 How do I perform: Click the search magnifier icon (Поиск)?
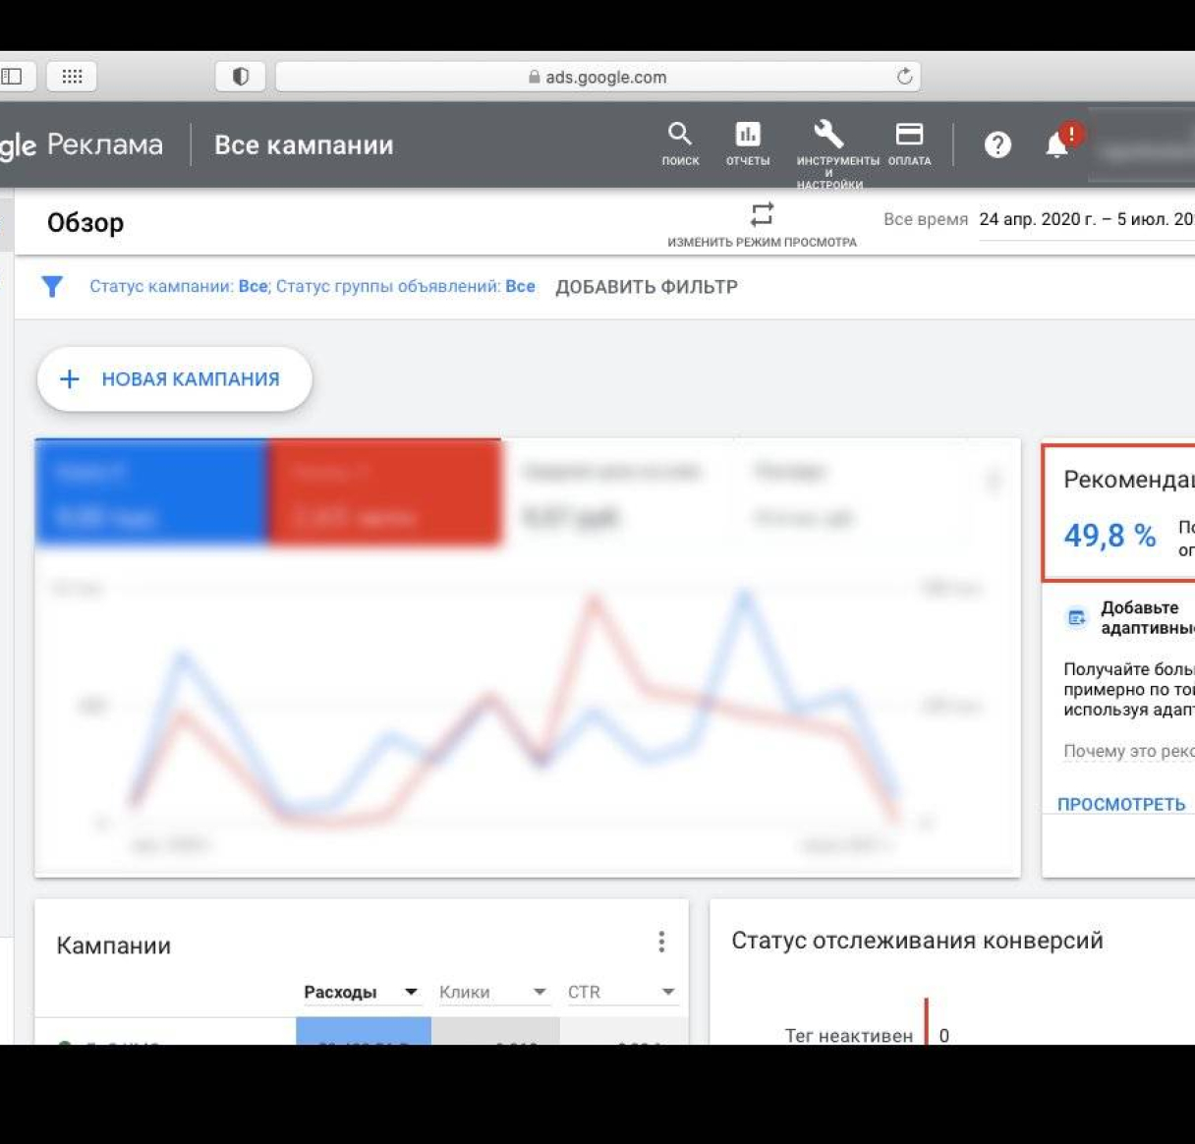[679, 135]
